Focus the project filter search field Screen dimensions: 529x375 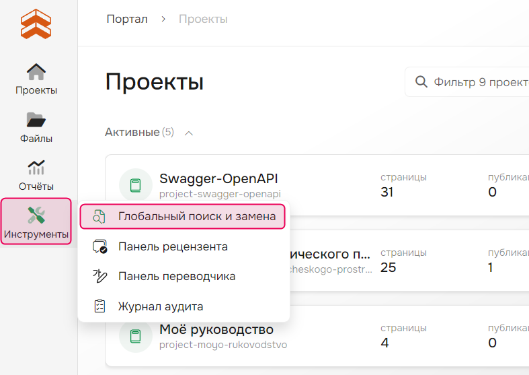pos(467,81)
